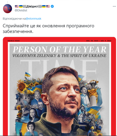Open the three-dot more options menu
117x136 pixels.
coord(114,6)
